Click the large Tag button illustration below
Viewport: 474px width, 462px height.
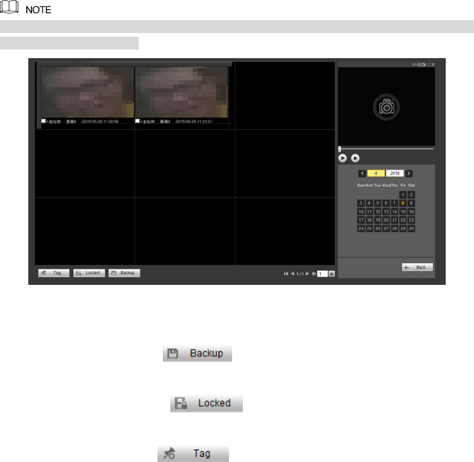point(193,453)
